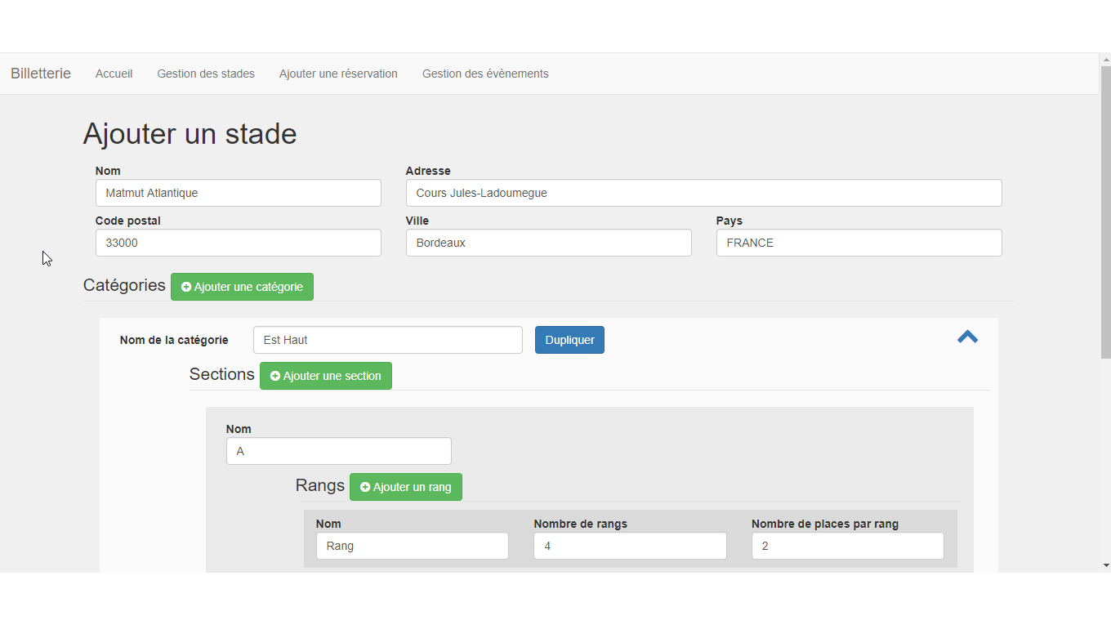1111x625 pixels.
Task: Click the Adresse text field
Action: click(x=703, y=193)
